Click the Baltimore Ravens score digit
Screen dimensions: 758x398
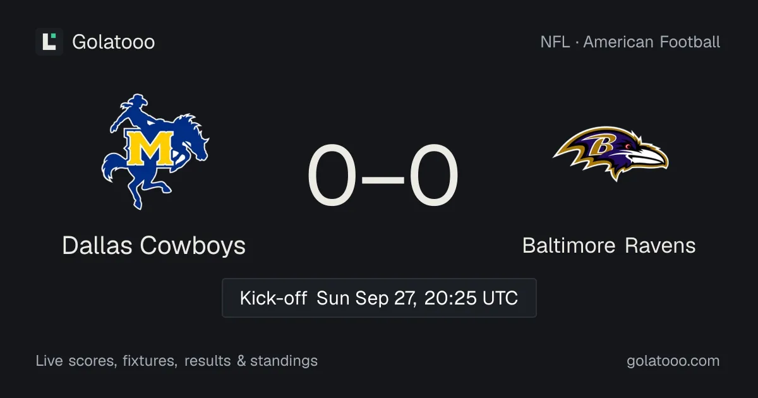(434, 176)
